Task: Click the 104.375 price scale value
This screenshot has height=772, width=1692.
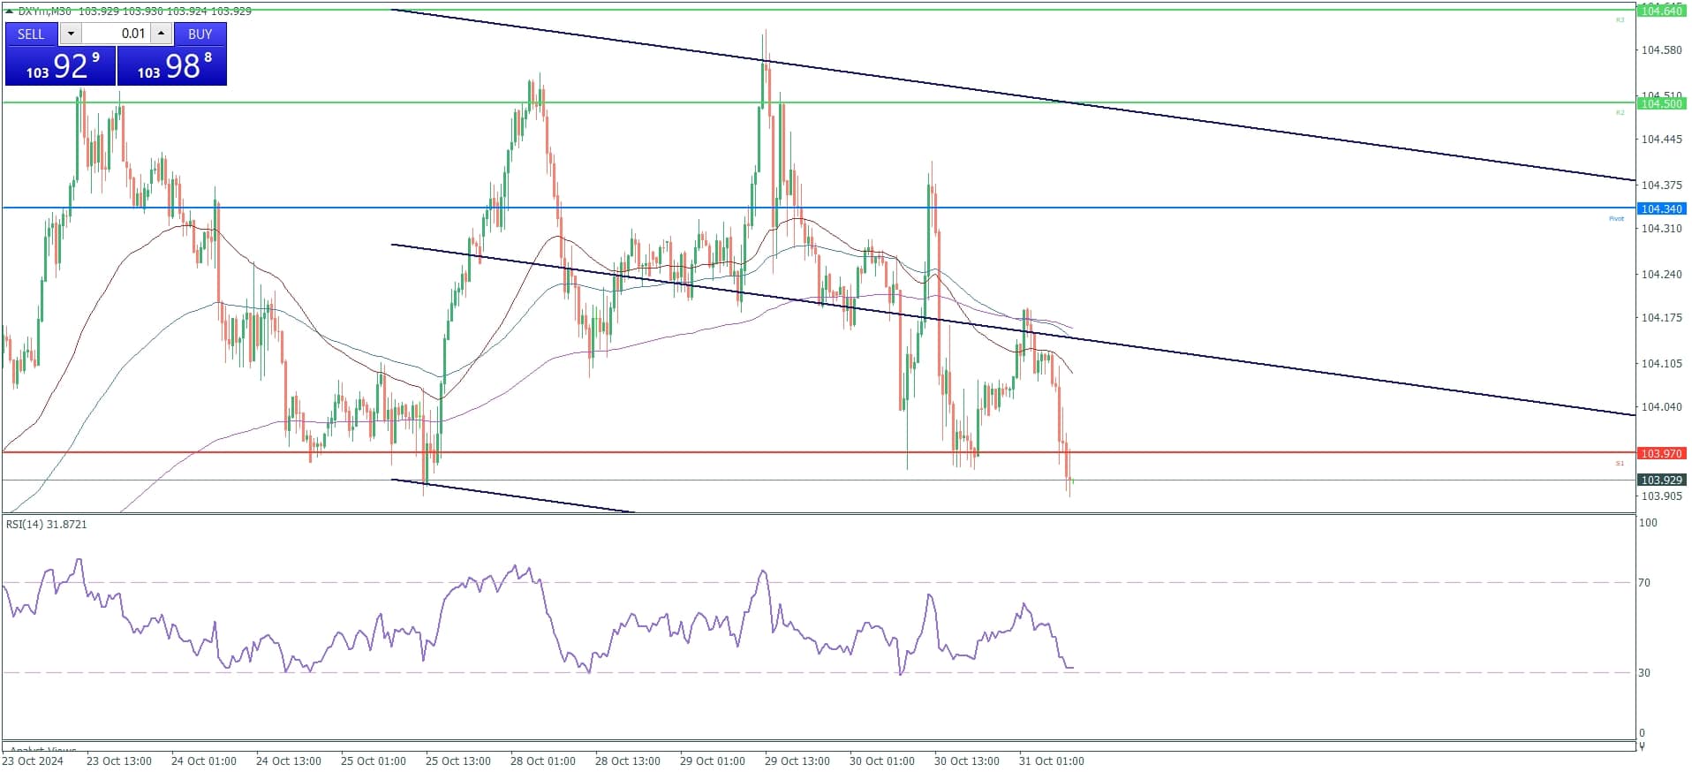Action: click(1661, 185)
